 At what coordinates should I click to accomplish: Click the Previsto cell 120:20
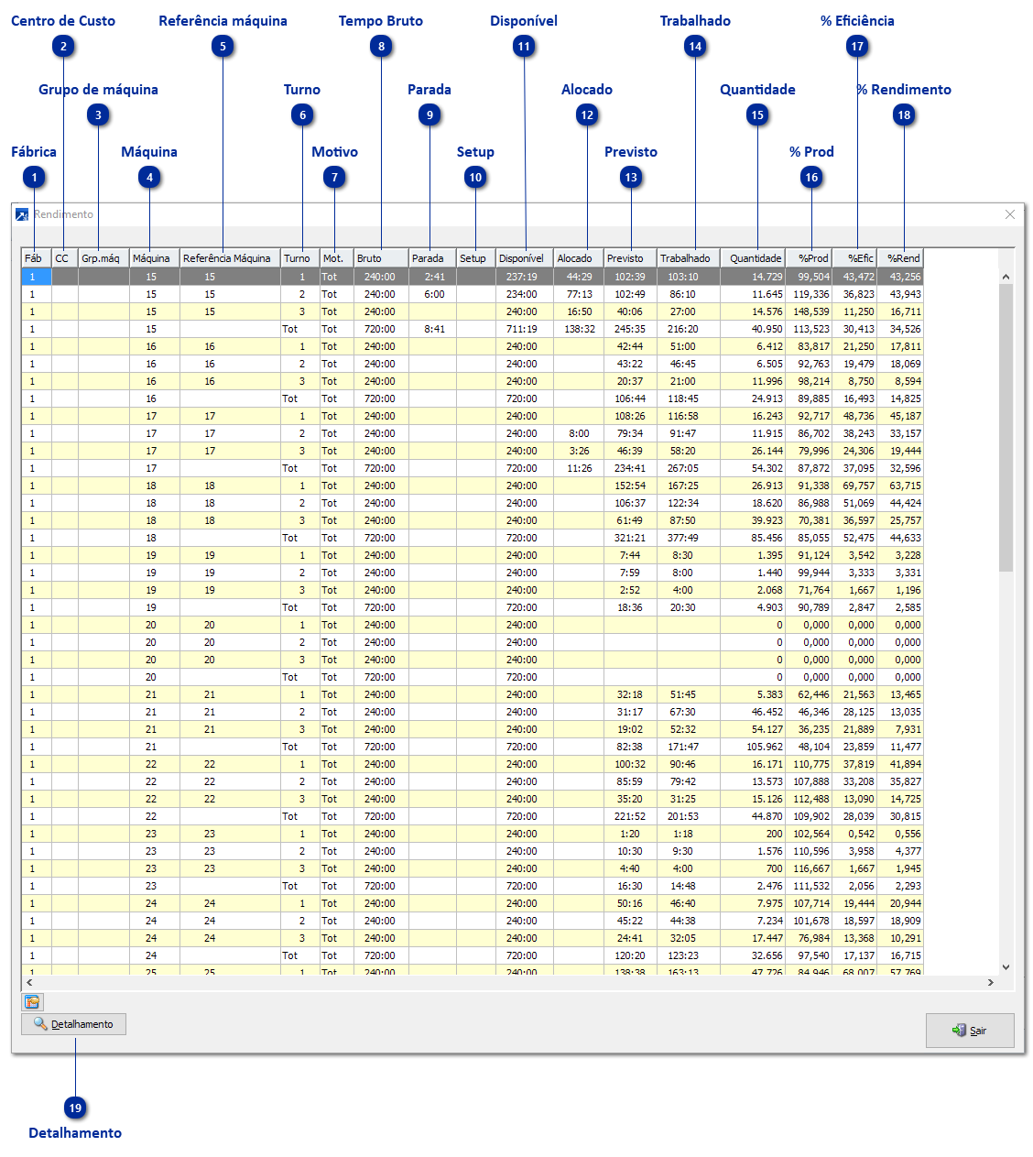pyautogui.click(x=630, y=955)
